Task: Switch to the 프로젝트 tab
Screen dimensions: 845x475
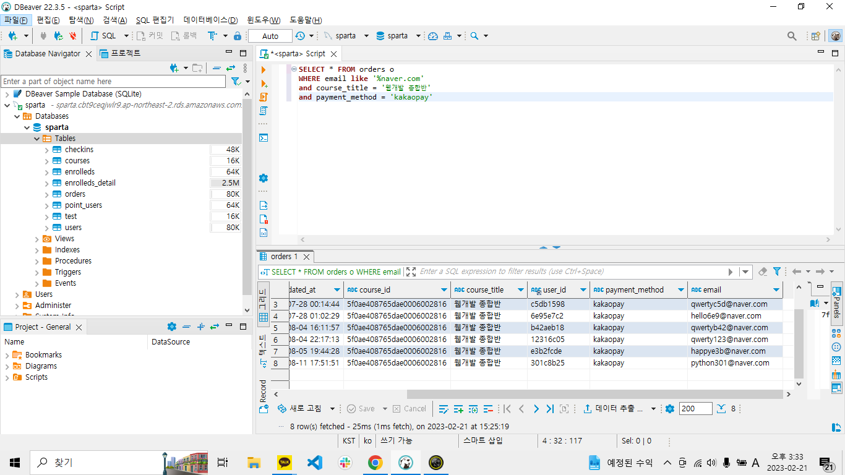Action: (x=121, y=53)
